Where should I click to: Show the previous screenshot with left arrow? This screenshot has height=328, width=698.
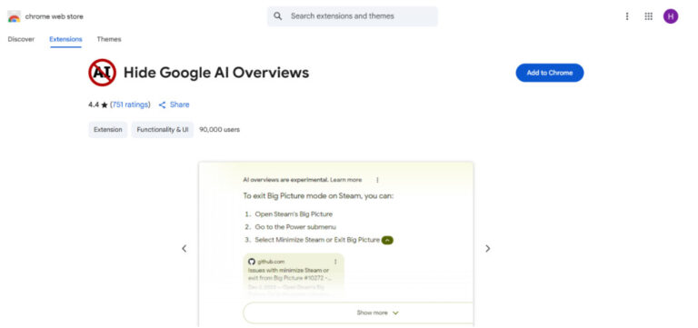[184, 249]
